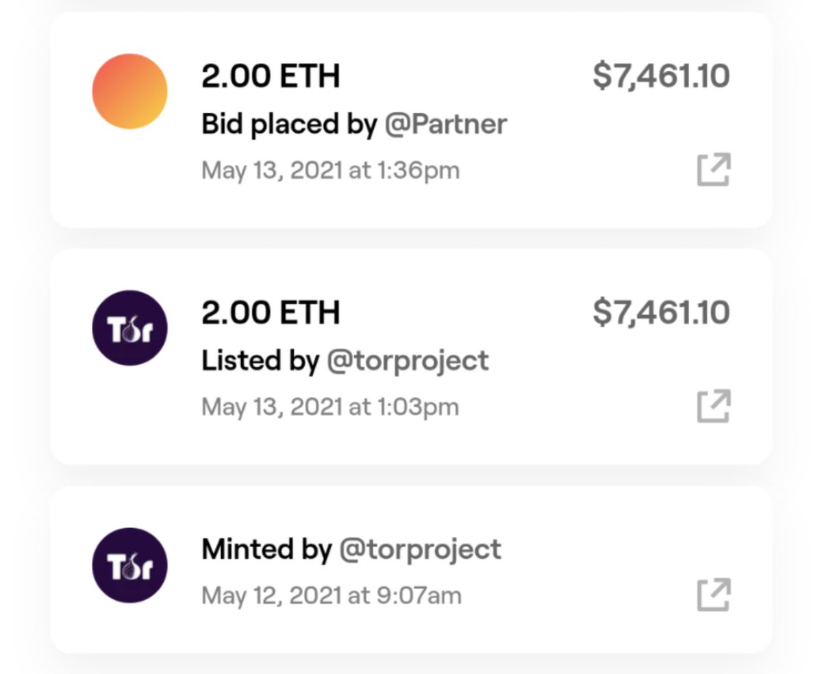Click Tor logo avatar in Minted entry
822x674 pixels.
(129, 565)
